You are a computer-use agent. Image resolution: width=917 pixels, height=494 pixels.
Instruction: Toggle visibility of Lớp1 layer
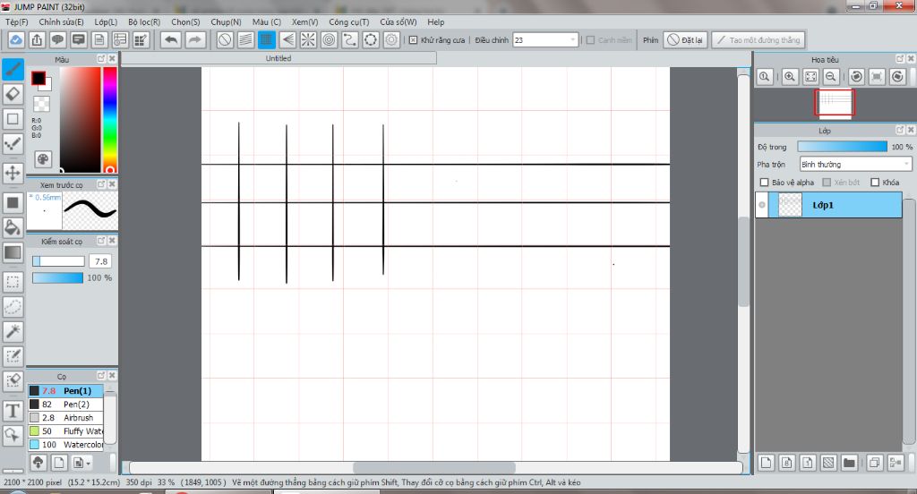pos(762,205)
